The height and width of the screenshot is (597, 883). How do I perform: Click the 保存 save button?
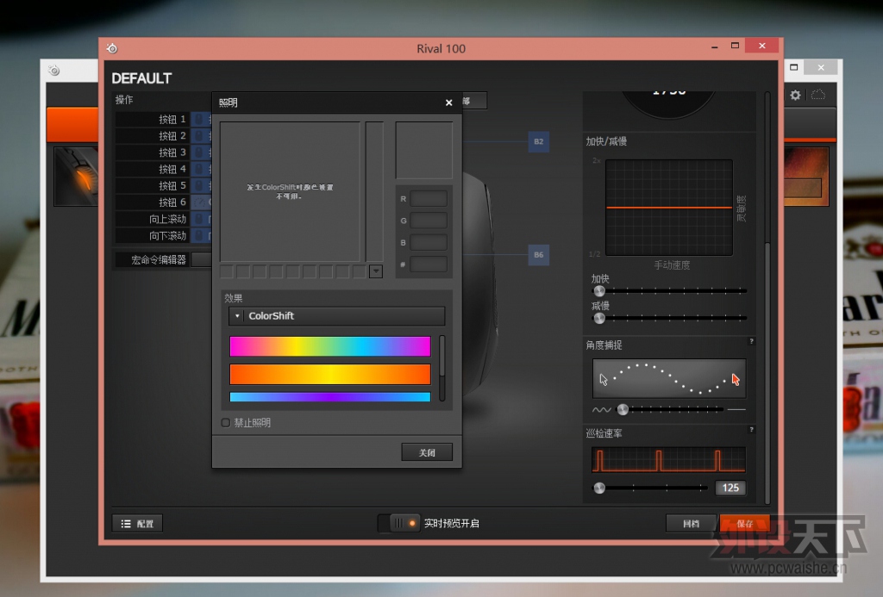point(744,523)
